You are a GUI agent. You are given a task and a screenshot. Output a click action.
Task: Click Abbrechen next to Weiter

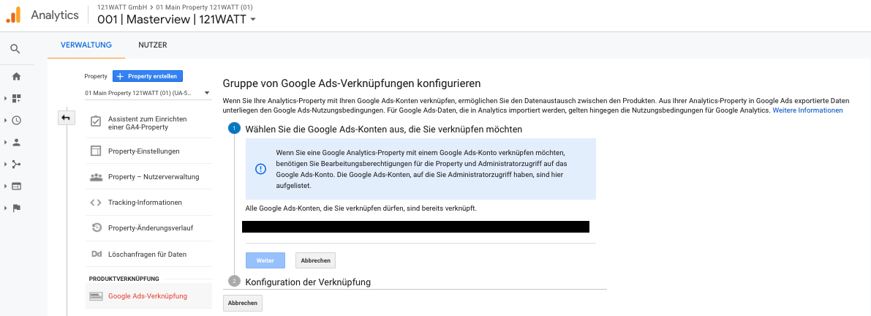(x=315, y=260)
